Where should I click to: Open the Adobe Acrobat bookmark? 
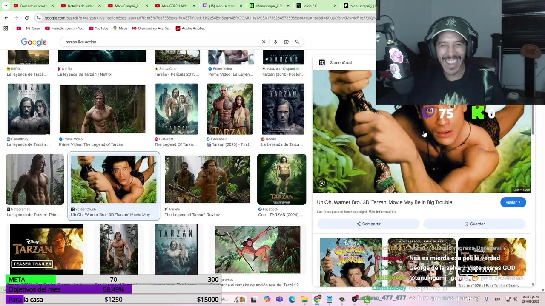[x=190, y=28]
